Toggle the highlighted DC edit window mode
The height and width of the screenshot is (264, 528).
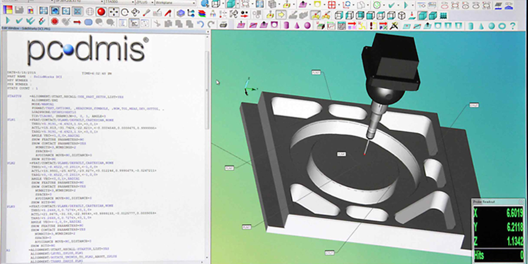point(134,23)
